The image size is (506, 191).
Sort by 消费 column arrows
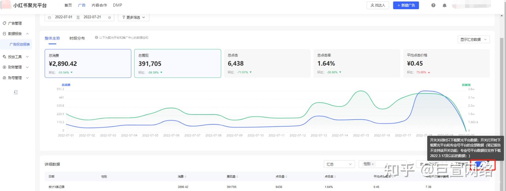coord(185,177)
